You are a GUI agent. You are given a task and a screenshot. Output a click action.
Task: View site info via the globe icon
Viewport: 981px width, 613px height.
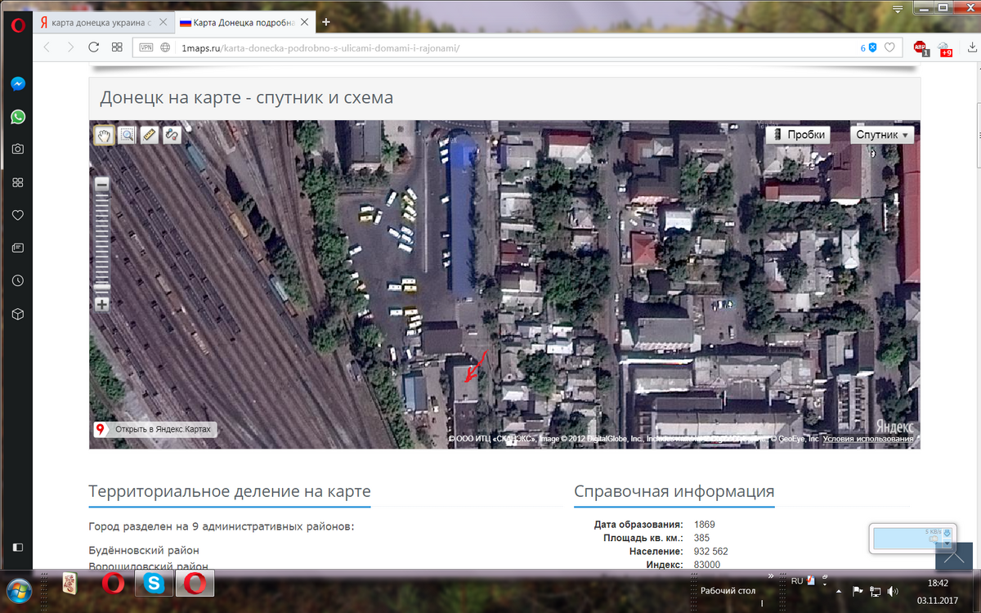(x=165, y=47)
